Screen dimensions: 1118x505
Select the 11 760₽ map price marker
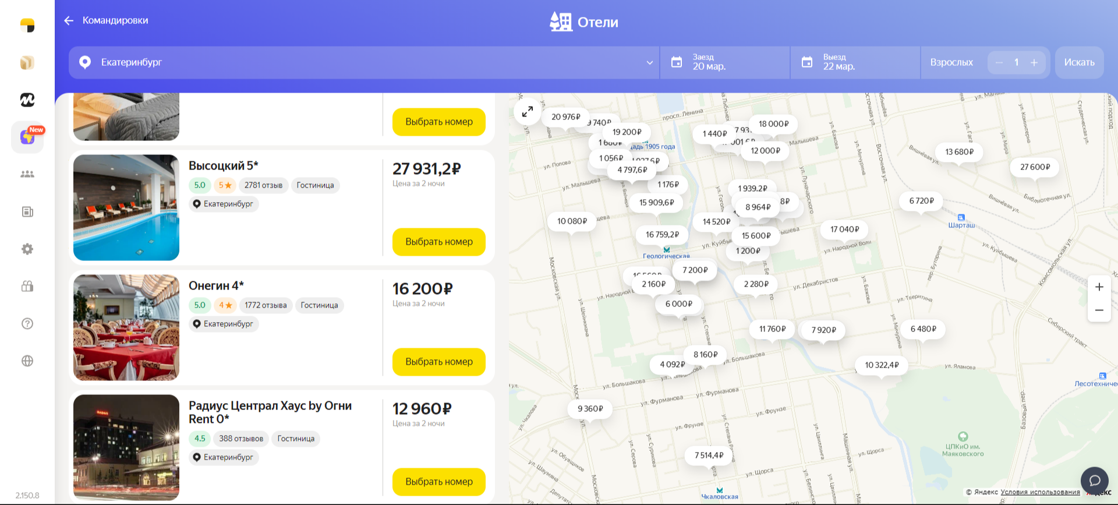click(x=773, y=329)
